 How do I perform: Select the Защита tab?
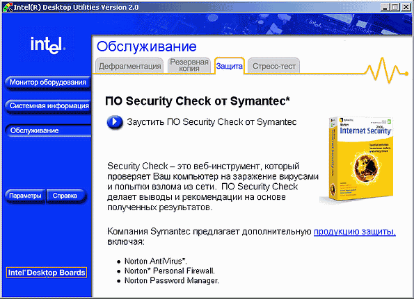pyautogui.click(x=229, y=66)
